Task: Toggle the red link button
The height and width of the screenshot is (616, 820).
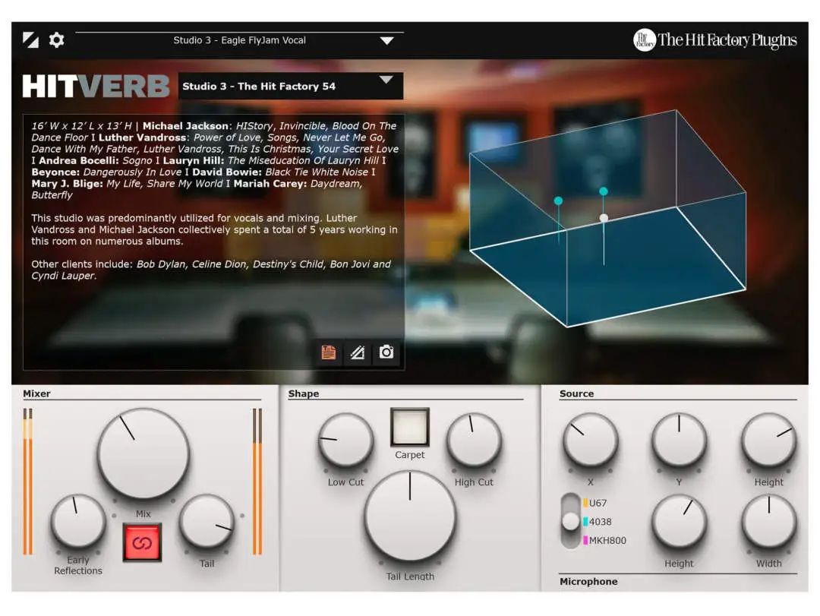Action: pos(142,543)
